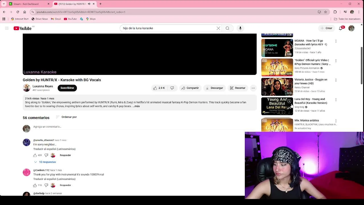This screenshot has height=205, width=364.
Task: Open Ordenar por sort dropdown
Action: pyautogui.click(x=66, y=117)
